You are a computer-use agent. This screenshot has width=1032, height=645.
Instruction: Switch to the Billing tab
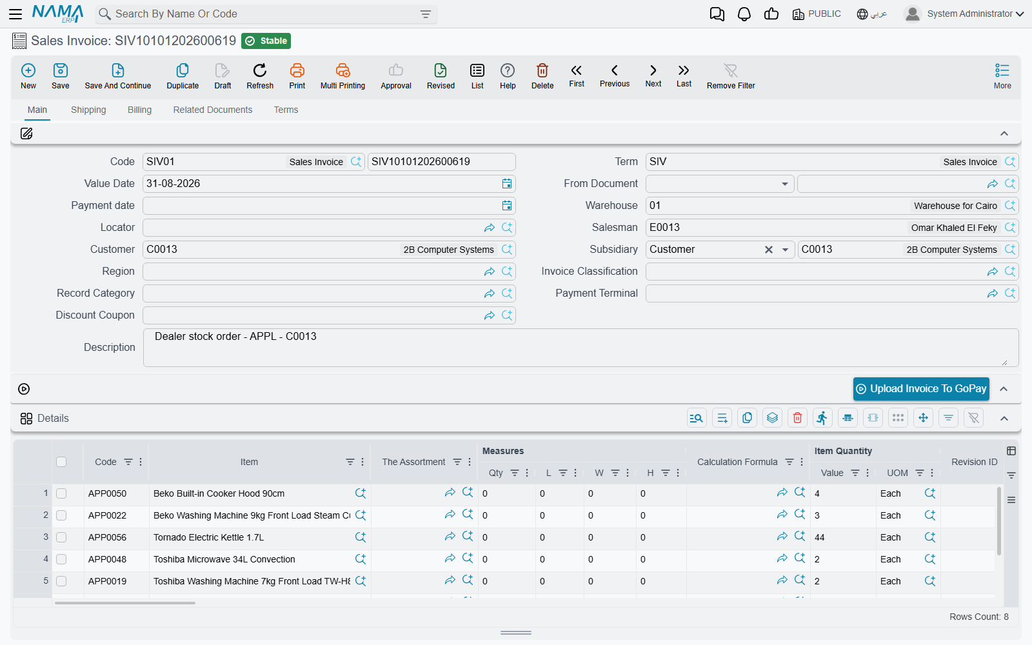139,110
